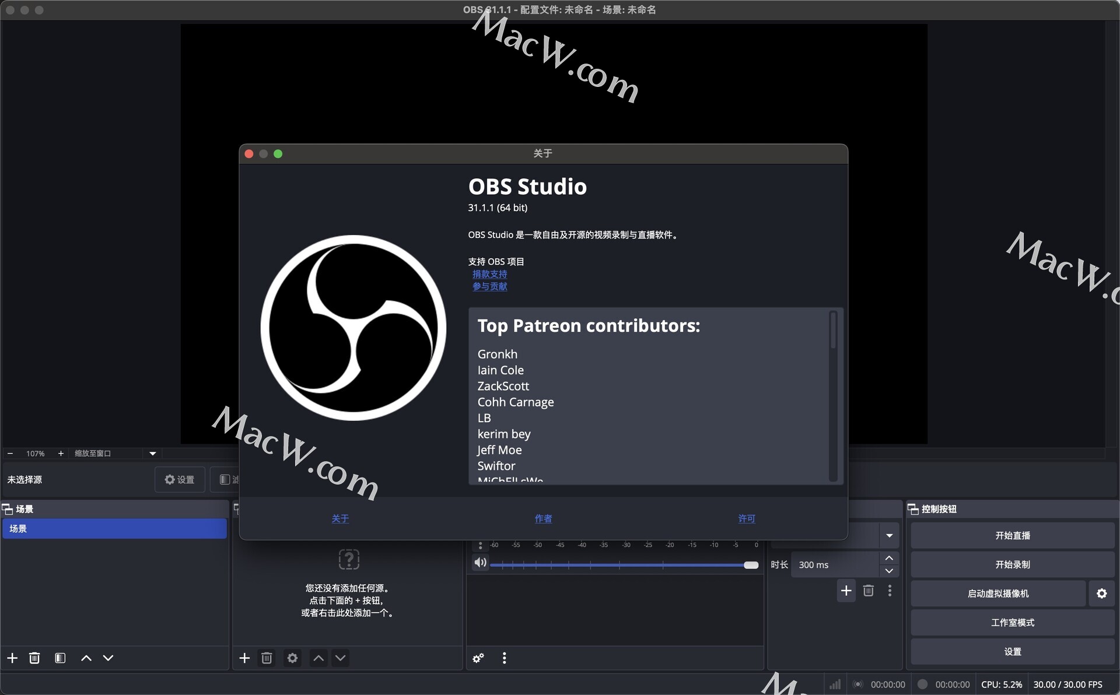
Task: Adjust the audio volume slider handle
Action: click(751, 565)
